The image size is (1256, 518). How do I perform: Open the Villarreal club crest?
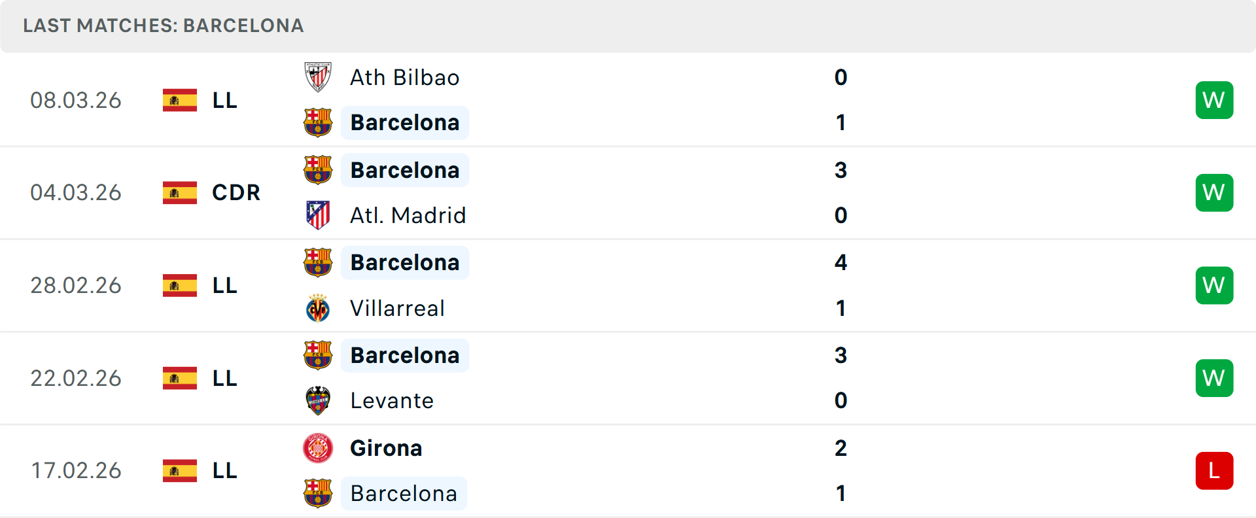point(318,308)
